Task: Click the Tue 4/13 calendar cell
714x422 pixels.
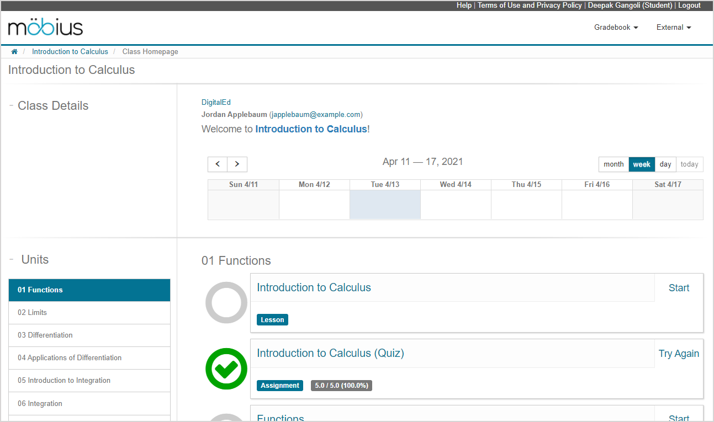Action: pyautogui.click(x=385, y=205)
